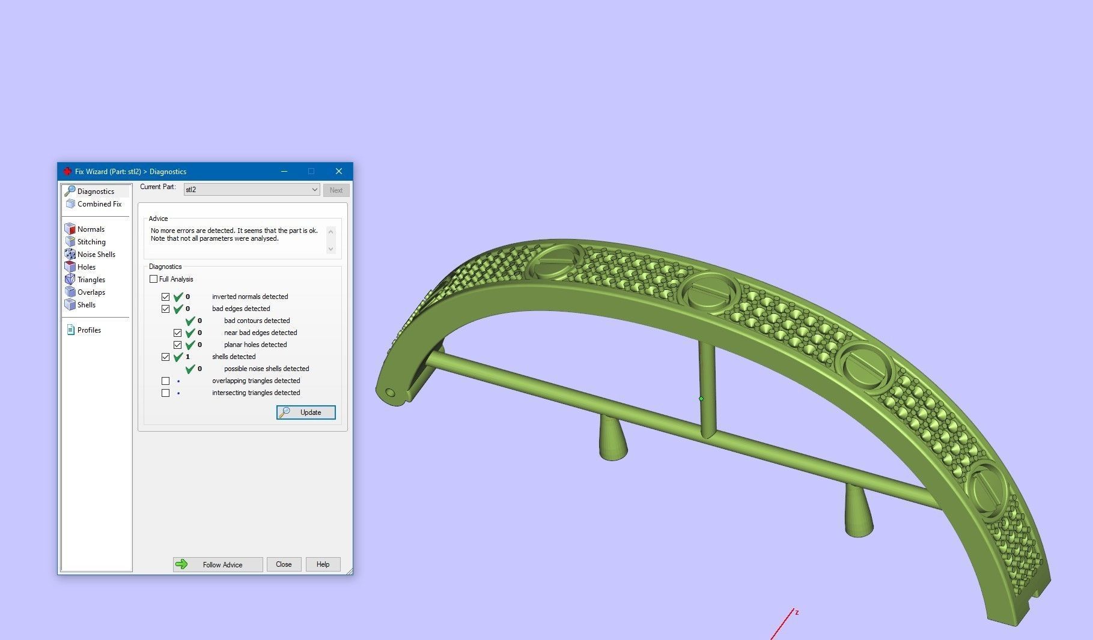Select the Combined Fix icon in sidebar
Image resolution: width=1093 pixels, height=640 pixels.
click(70, 204)
